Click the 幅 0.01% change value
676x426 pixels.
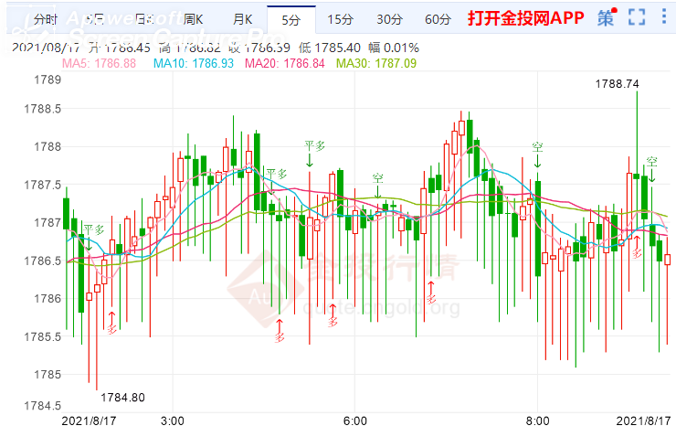coord(394,48)
